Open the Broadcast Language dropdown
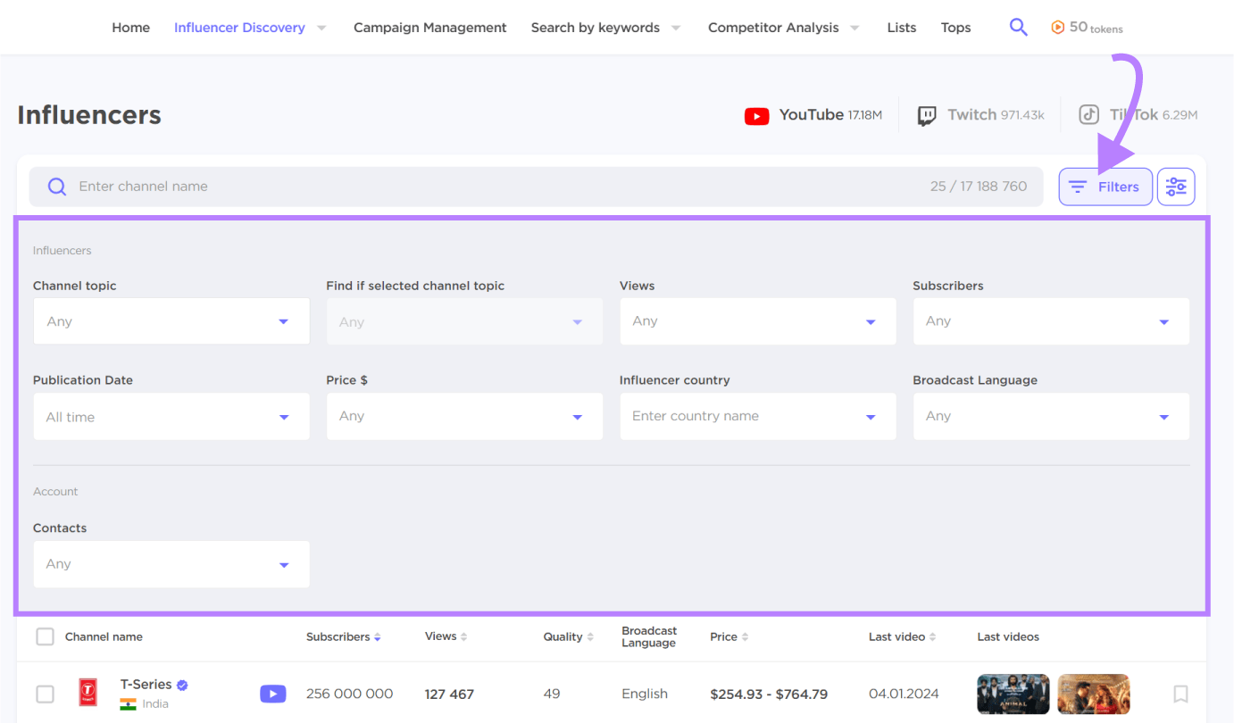Image resolution: width=1234 pixels, height=723 pixels. pyautogui.click(x=1051, y=416)
